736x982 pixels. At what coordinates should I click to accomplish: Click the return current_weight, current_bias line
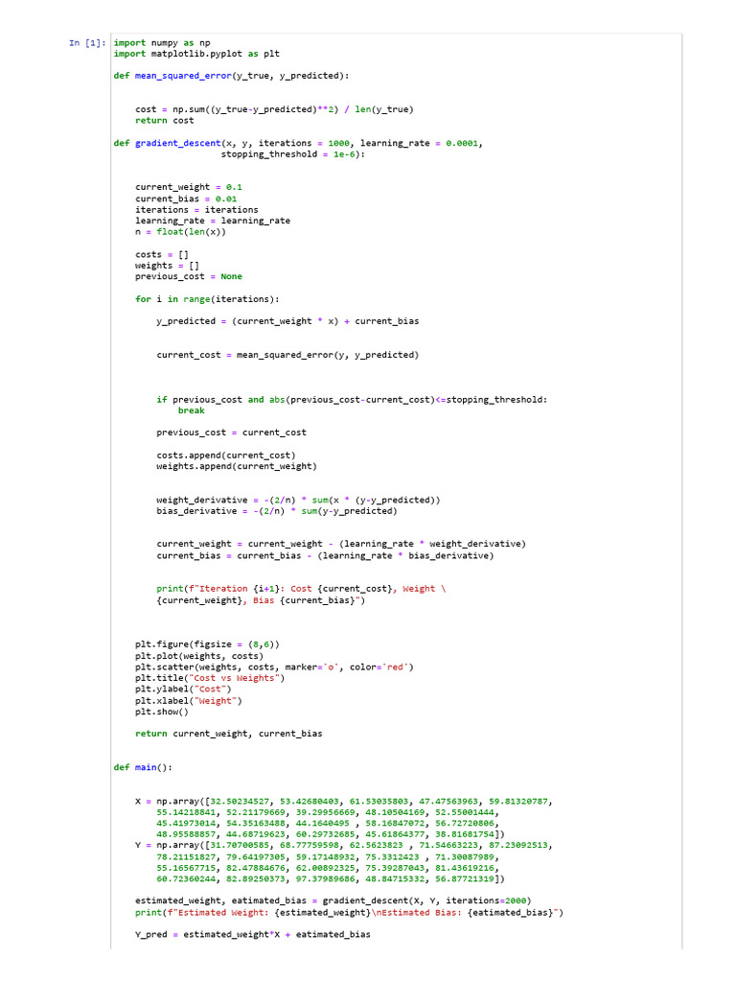click(x=228, y=734)
